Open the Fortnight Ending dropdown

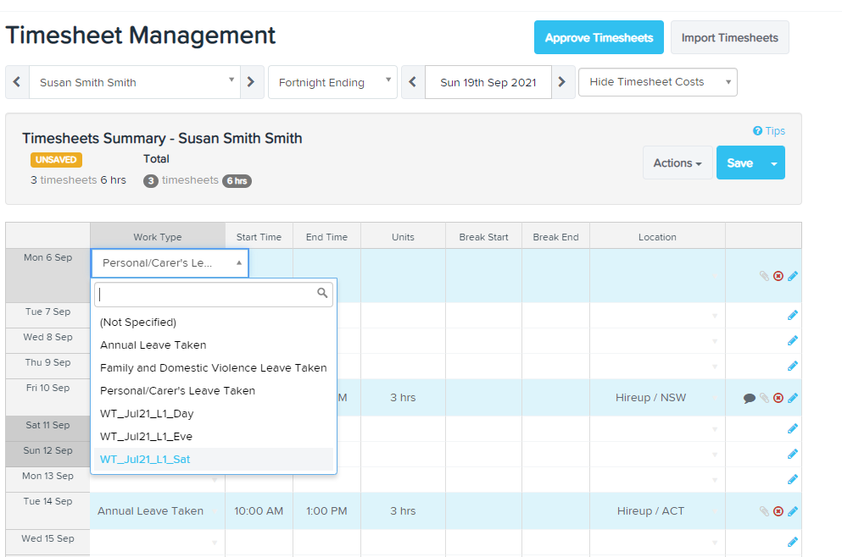(x=332, y=82)
